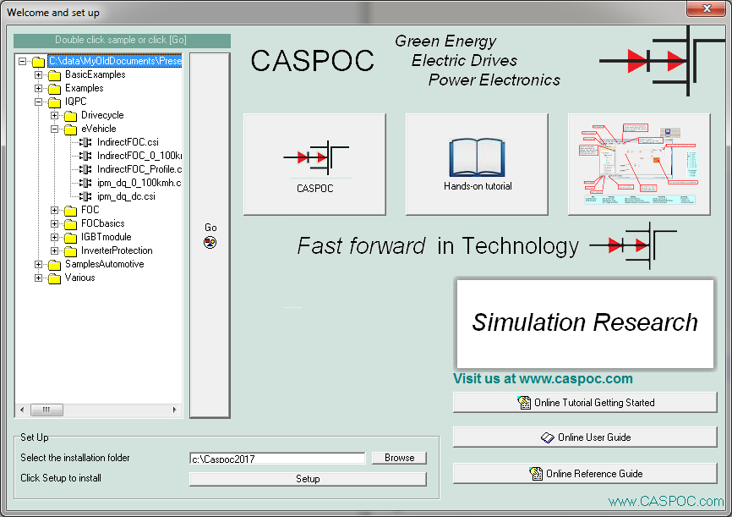Click the ipm_dq_0_100kmh file icon

coord(85,183)
